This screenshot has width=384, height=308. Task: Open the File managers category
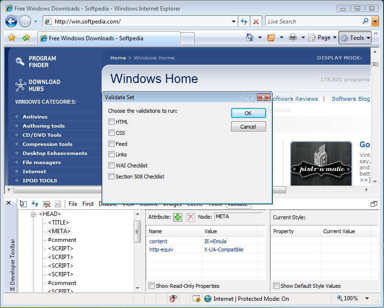(x=42, y=163)
